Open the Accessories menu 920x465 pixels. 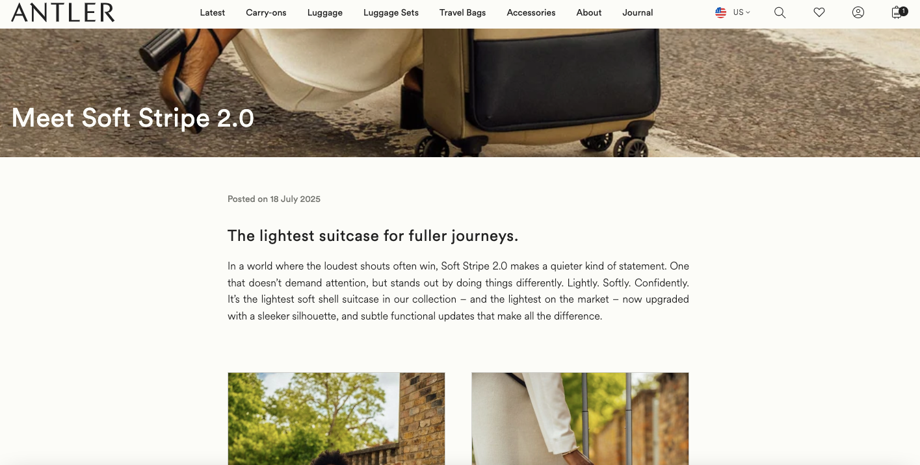click(531, 12)
